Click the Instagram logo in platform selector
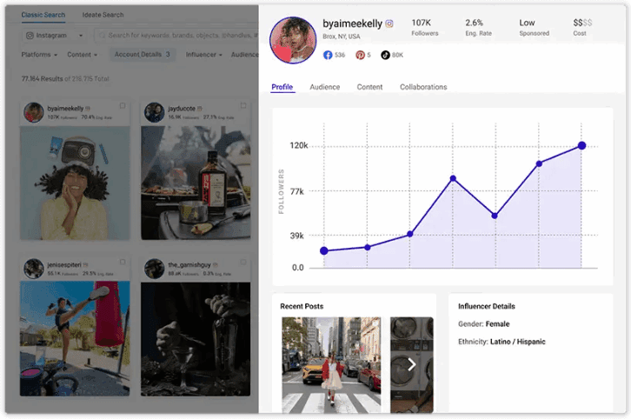Image resolution: width=631 pixels, height=419 pixels. tap(30, 36)
